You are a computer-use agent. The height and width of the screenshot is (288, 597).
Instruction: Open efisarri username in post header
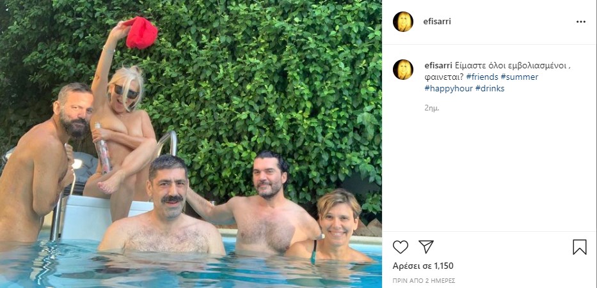[437, 22]
